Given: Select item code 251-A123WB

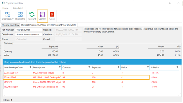Looking at the screenshot, I should point(10,77).
